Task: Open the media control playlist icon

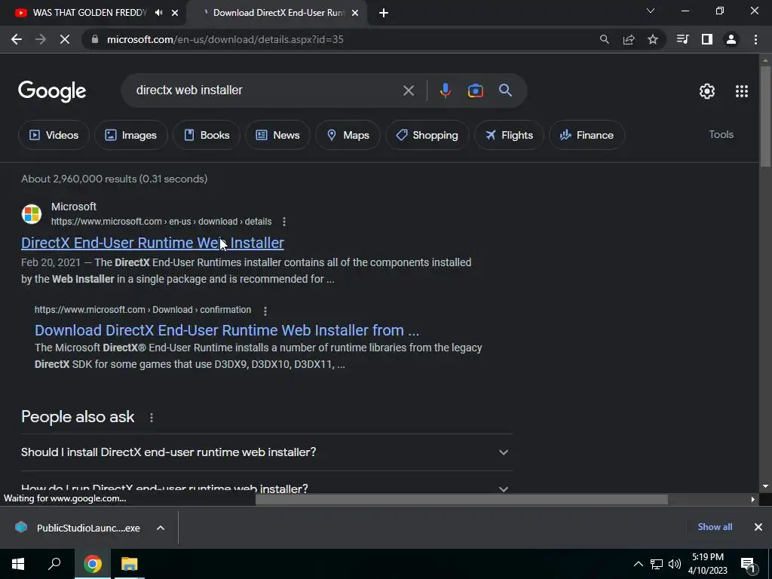Action: pyautogui.click(x=682, y=39)
